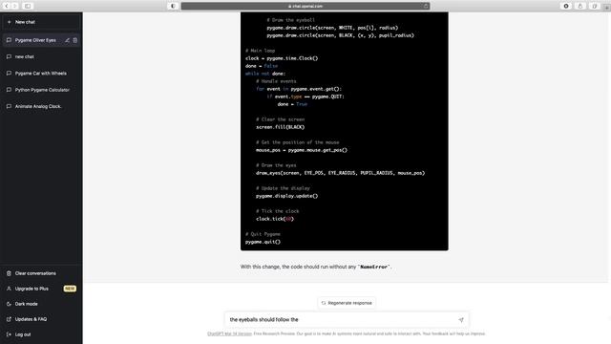Click the NameError text in the reply
This screenshot has height=344, width=611.
373,268
